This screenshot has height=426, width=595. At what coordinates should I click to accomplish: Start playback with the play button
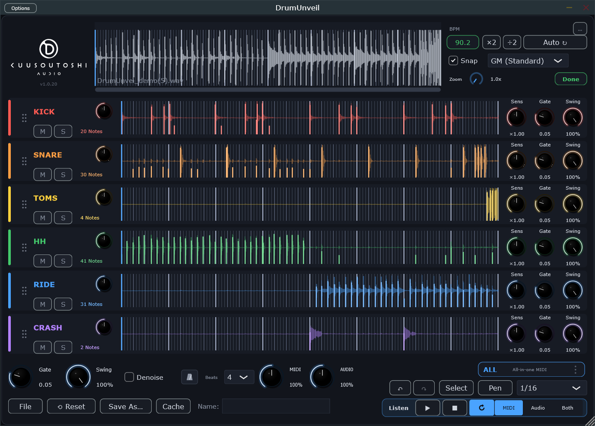pos(428,408)
